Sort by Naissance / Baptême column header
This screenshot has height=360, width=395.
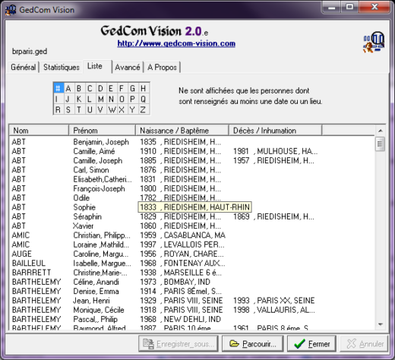pos(182,131)
